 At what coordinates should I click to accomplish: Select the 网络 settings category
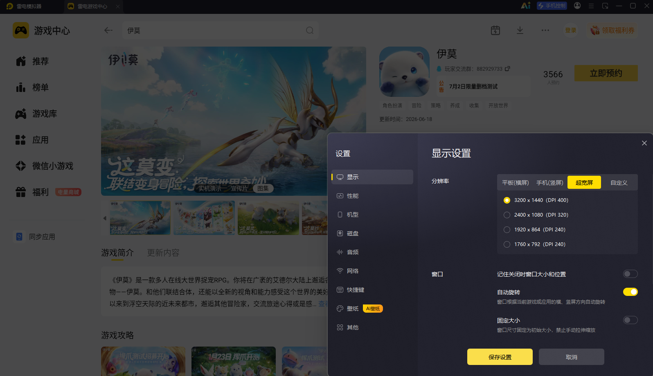point(372,271)
